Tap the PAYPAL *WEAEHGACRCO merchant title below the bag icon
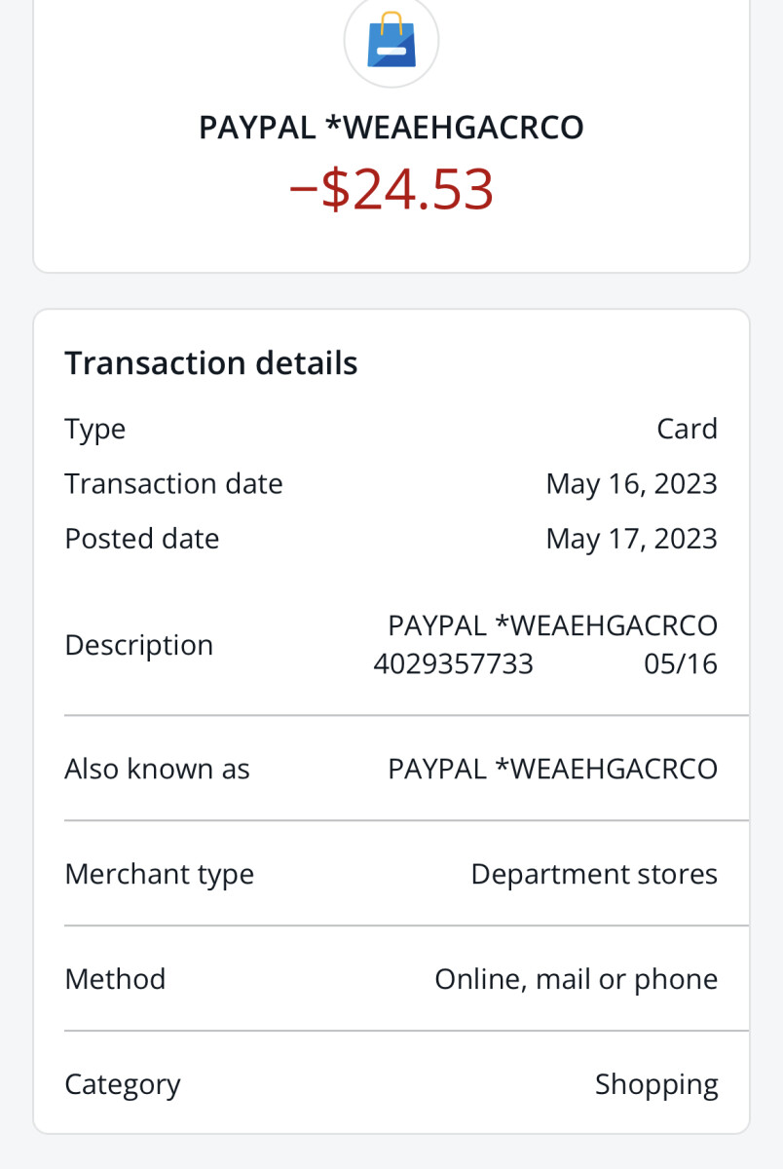This screenshot has height=1169, width=783. 391,128
